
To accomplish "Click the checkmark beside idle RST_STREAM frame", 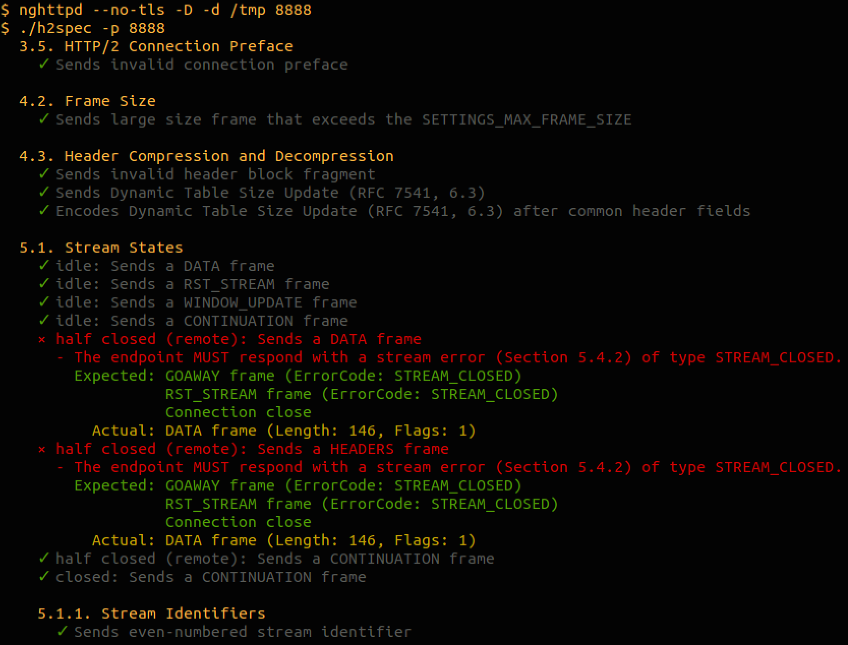I will click(44, 284).
